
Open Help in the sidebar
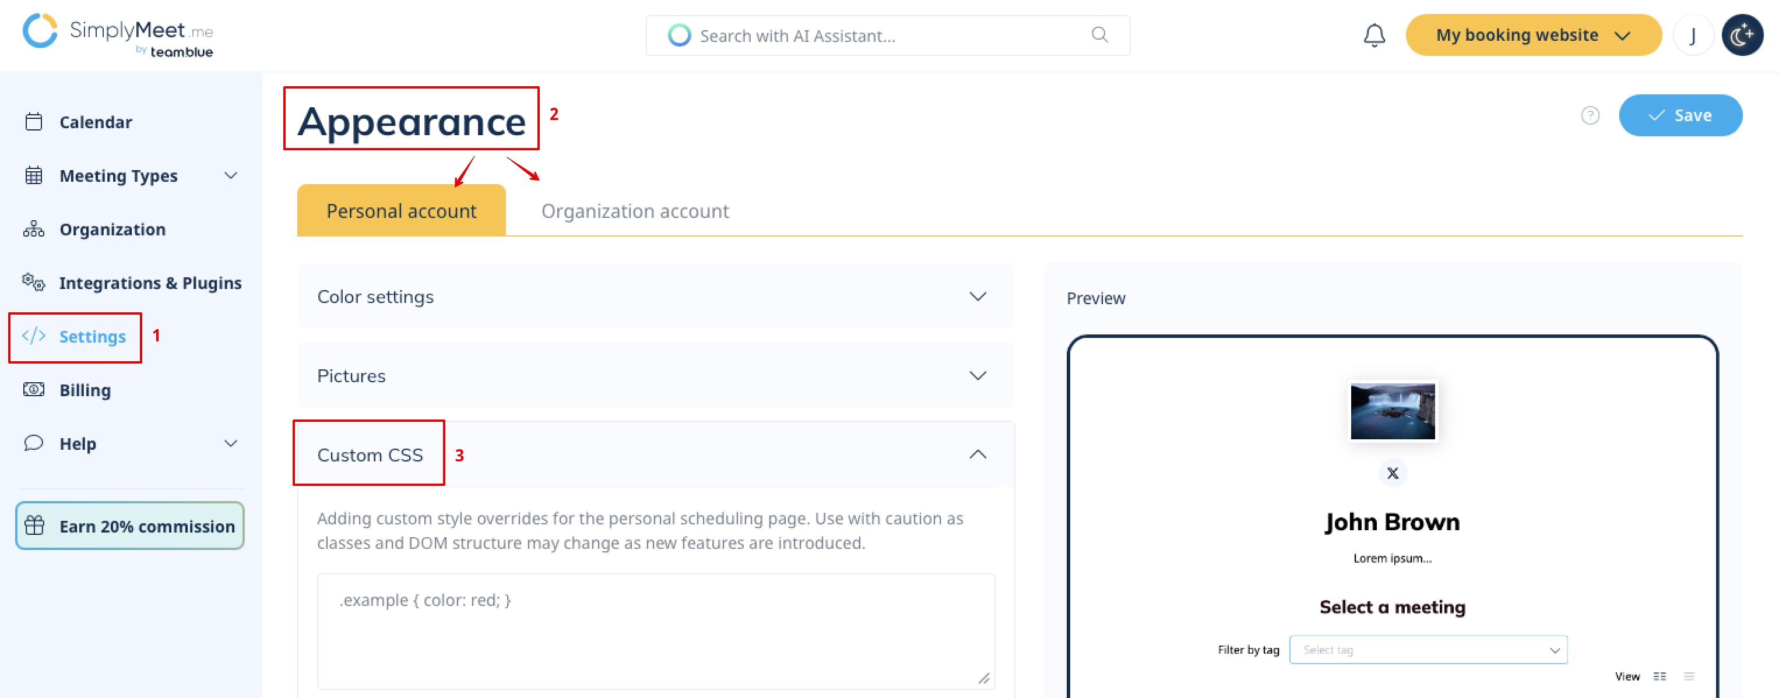point(78,443)
